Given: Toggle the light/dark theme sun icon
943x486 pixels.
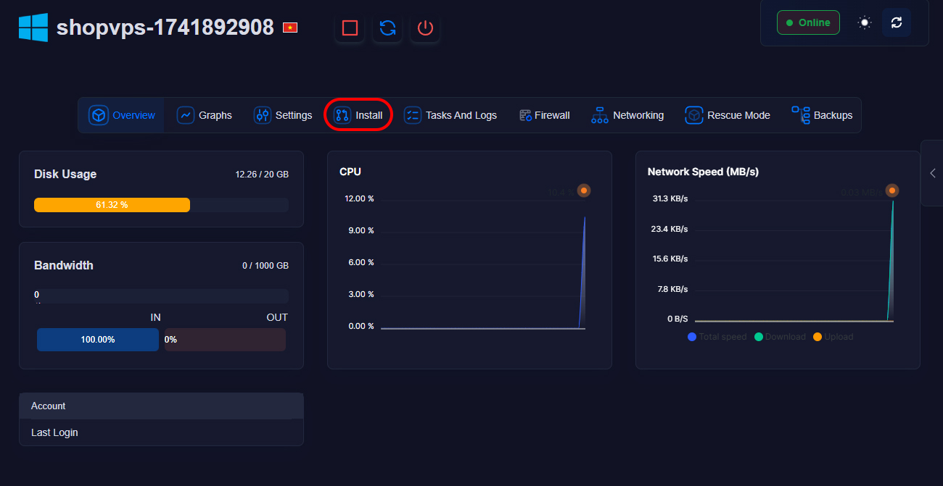Looking at the screenshot, I should (864, 22).
